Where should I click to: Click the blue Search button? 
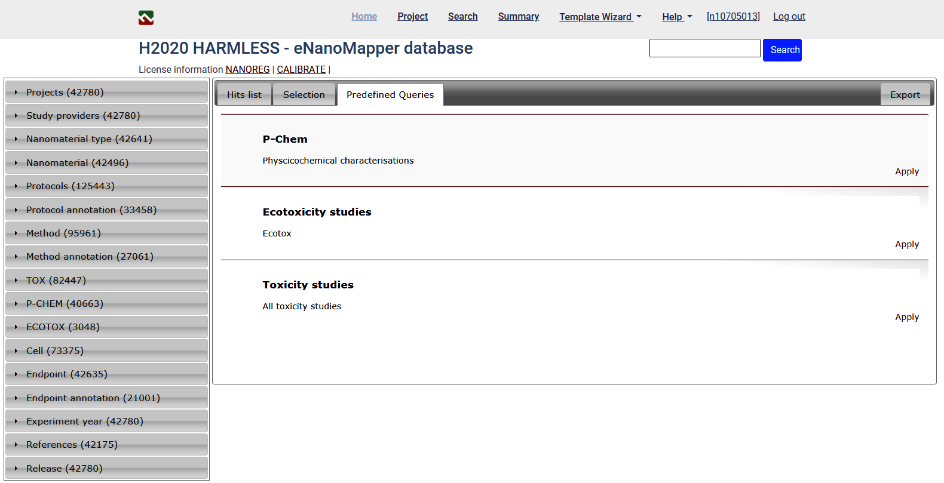(x=782, y=50)
